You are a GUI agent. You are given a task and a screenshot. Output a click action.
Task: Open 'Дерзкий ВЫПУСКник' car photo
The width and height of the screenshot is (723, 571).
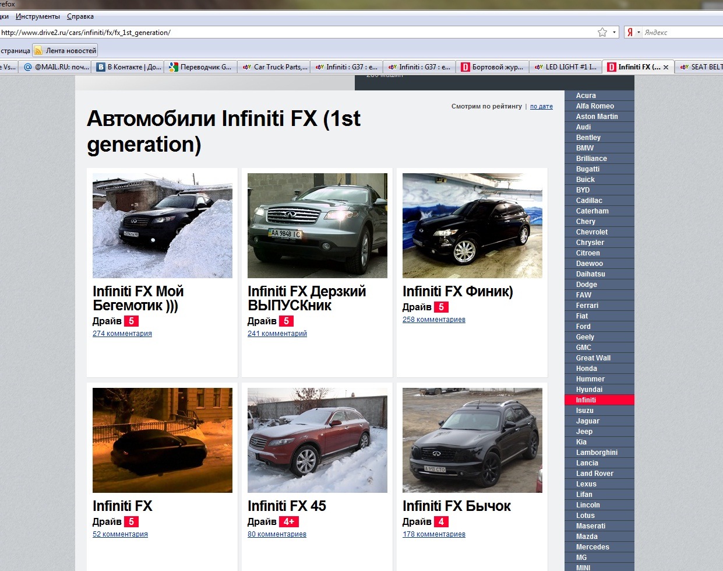click(x=318, y=226)
